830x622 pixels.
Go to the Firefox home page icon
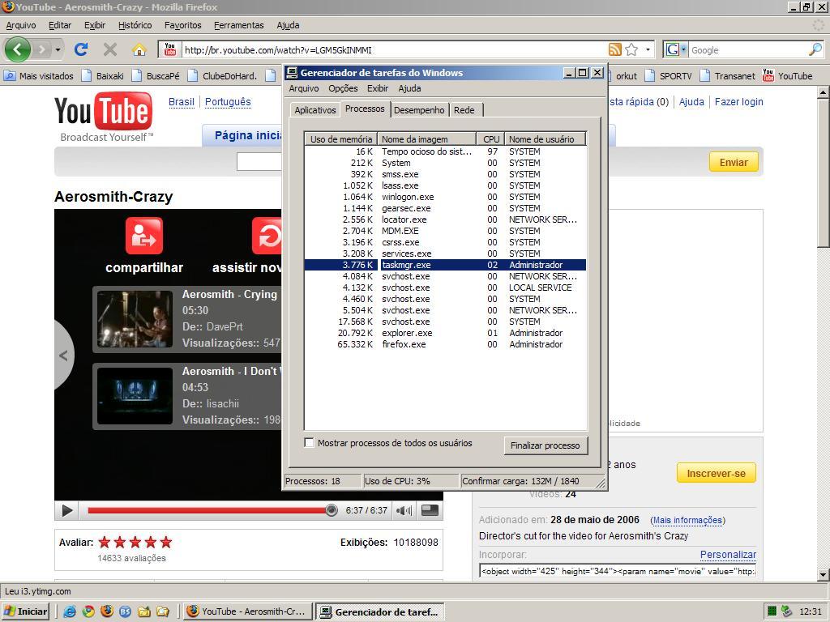pos(139,49)
